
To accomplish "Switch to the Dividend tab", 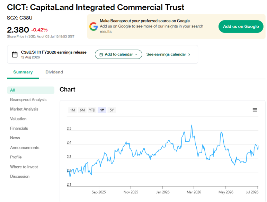I will pos(54,72).
